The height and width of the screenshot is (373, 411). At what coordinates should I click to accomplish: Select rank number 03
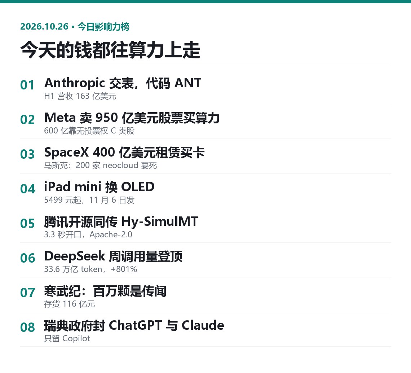coord(27,154)
